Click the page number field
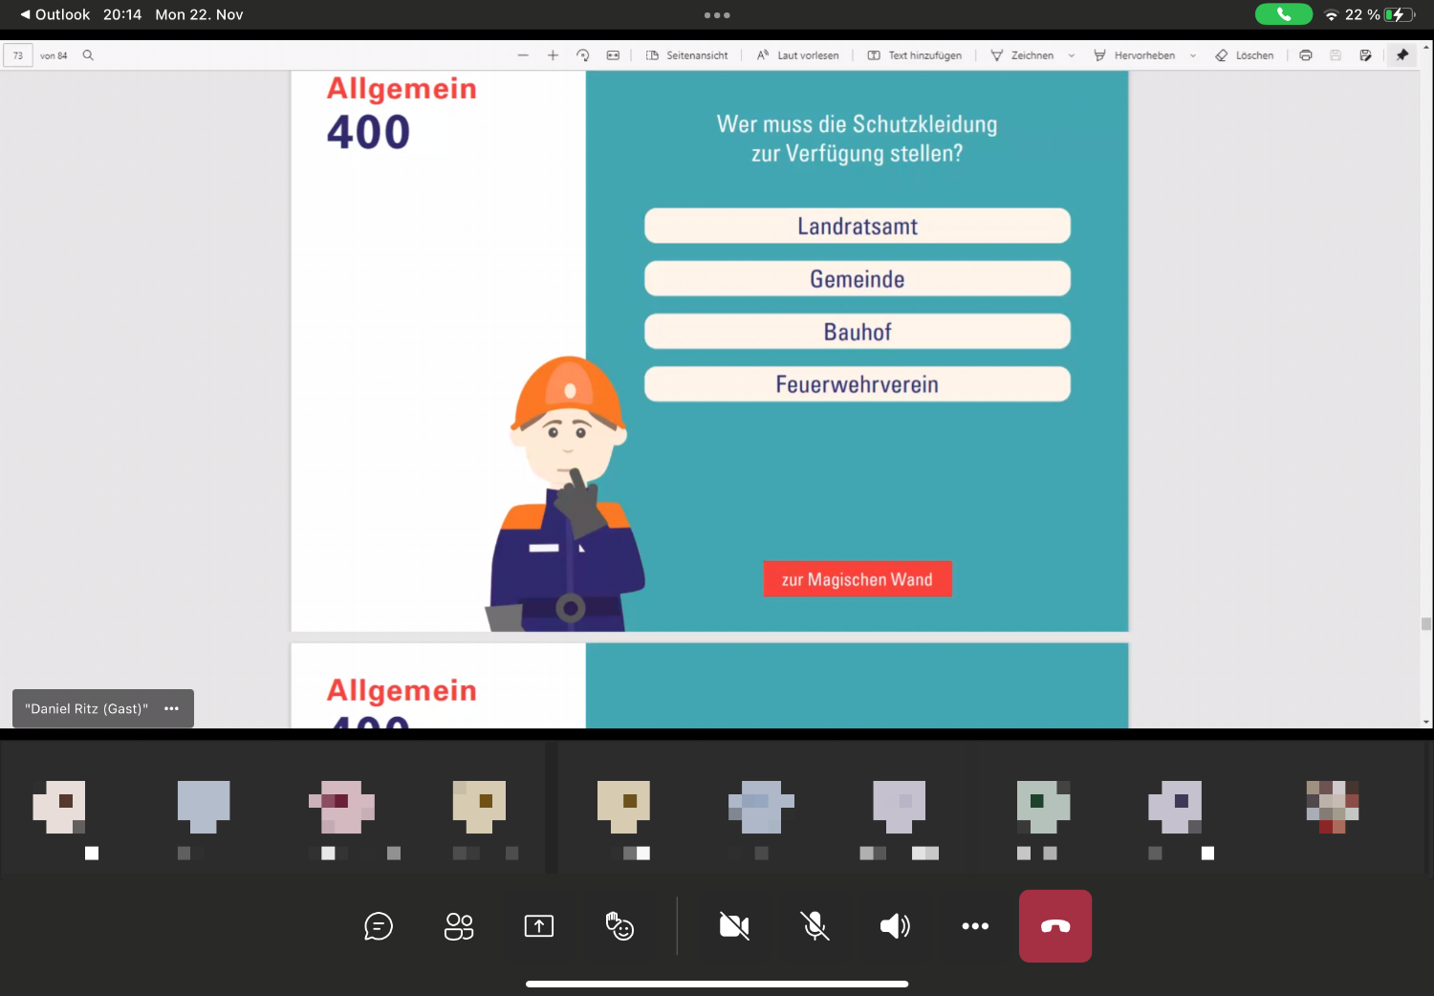Screen dimensions: 1434x996 coord(18,55)
